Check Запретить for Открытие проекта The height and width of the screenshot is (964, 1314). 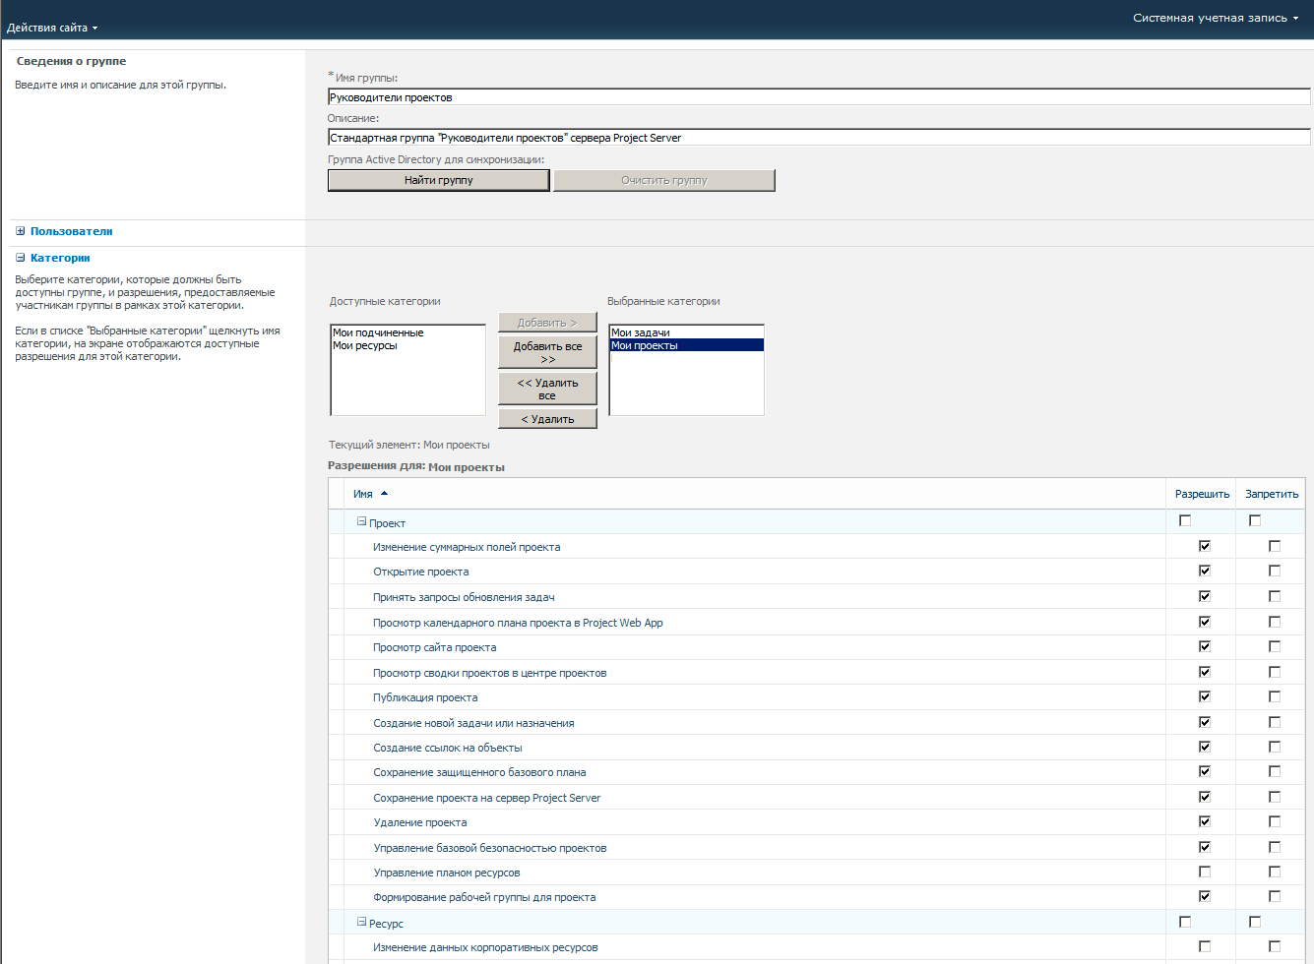pyautogui.click(x=1275, y=571)
